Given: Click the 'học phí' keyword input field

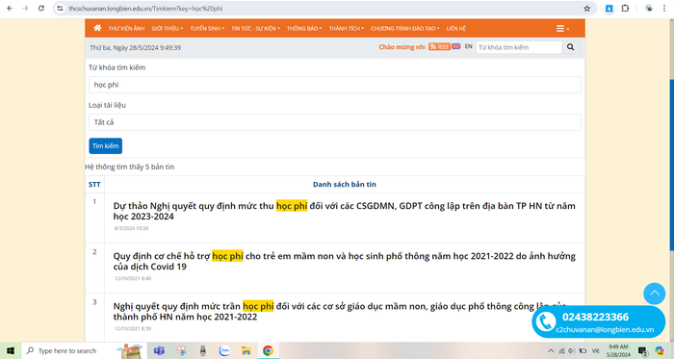Looking at the screenshot, I should pyautogui.click(x=335, y=85).
